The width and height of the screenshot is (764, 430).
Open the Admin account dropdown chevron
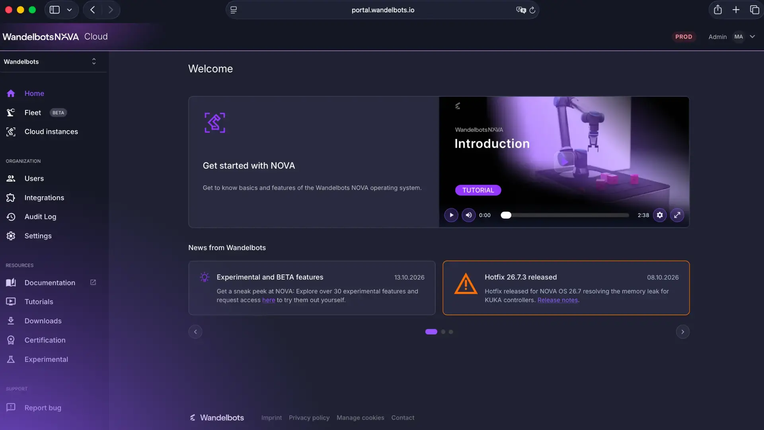(x=752, y=37)
